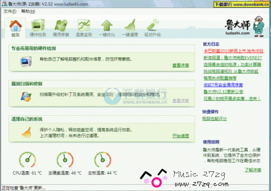Open the 漏洞修复 vulnerability repair icon
The width and height of the screenshot is (271, 191).
pos(61,25)
